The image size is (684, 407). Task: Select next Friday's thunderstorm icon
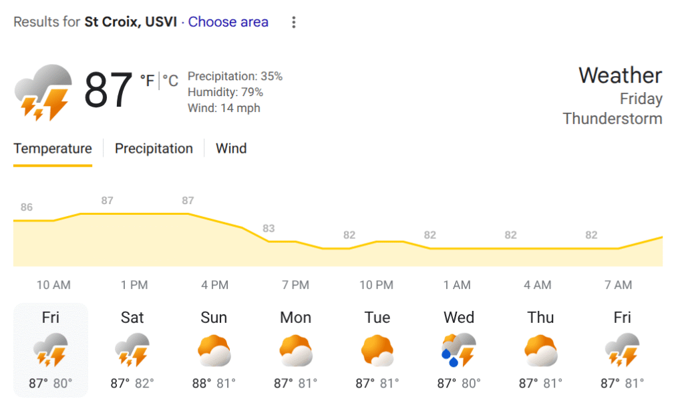(622, 350)
